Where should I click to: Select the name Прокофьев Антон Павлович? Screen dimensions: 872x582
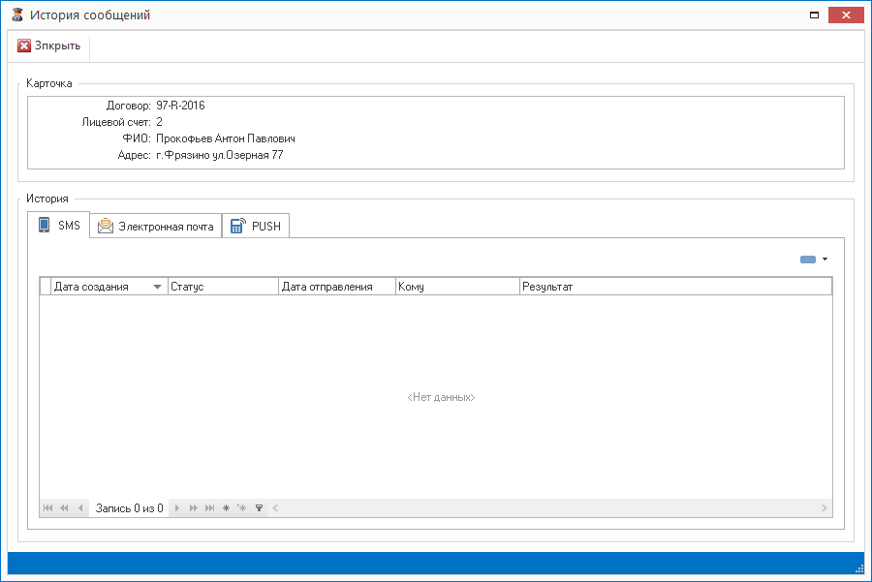[x=225, y=138]
